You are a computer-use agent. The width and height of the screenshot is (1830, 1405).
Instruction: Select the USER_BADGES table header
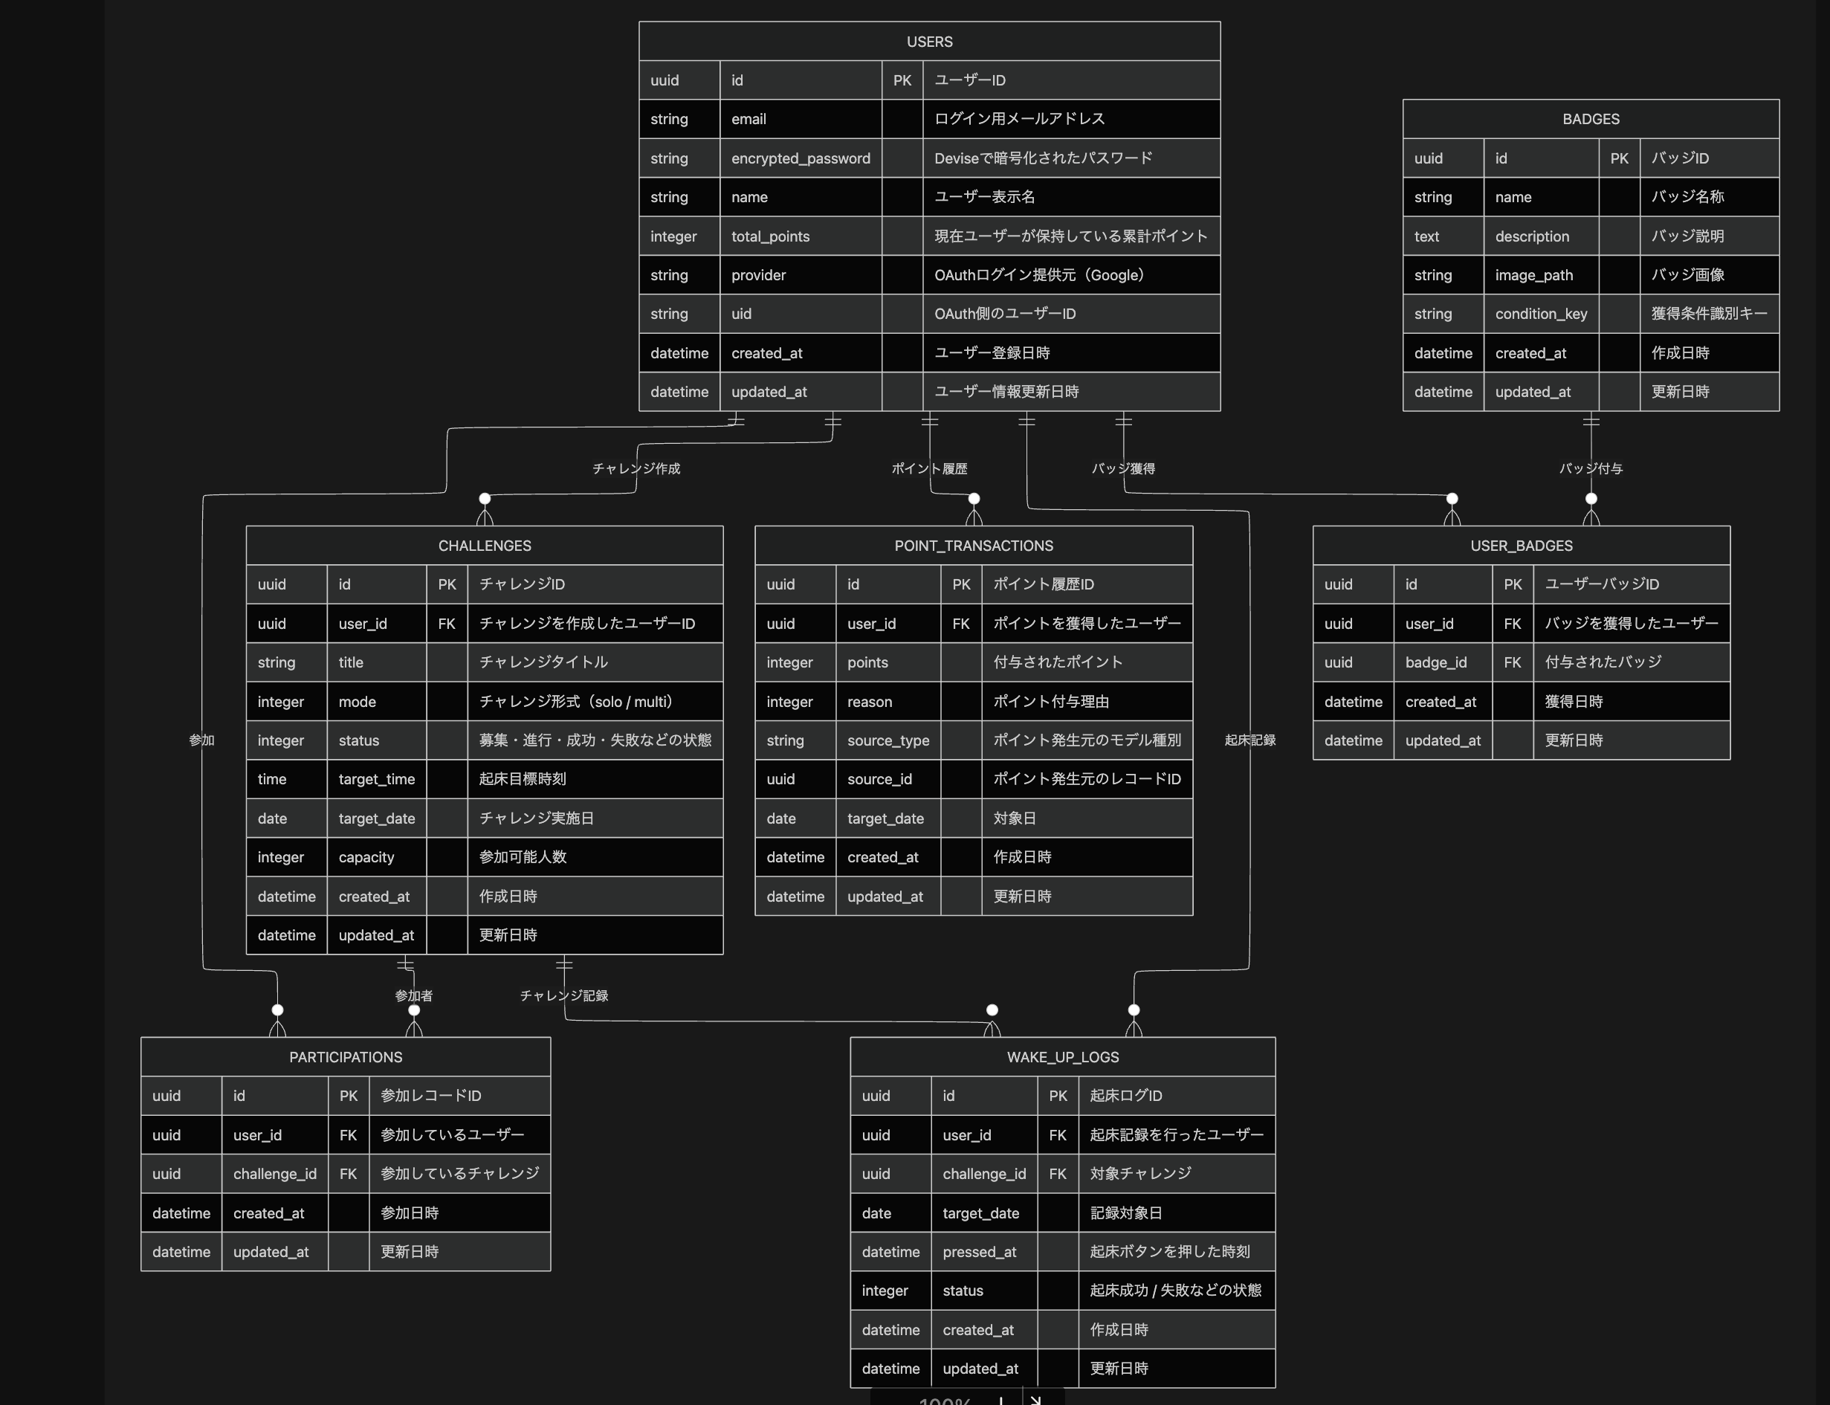1521,546
